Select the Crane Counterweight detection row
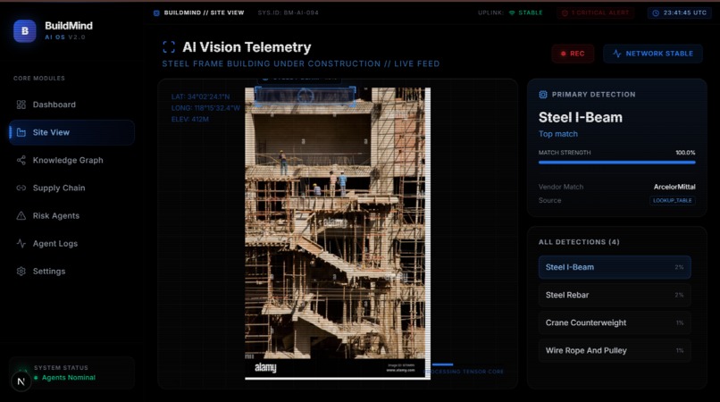 click(615, 322)
